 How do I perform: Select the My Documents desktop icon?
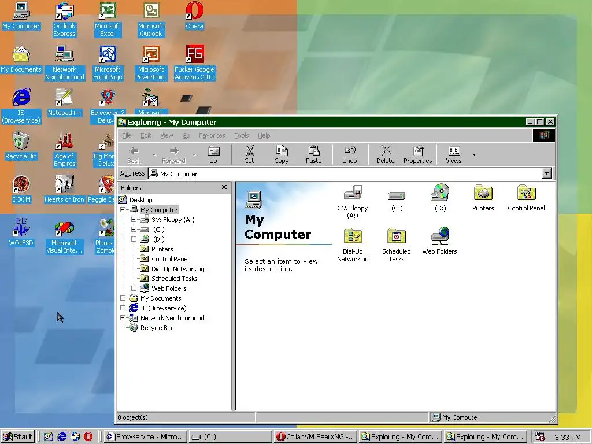(x=21, y=54)
